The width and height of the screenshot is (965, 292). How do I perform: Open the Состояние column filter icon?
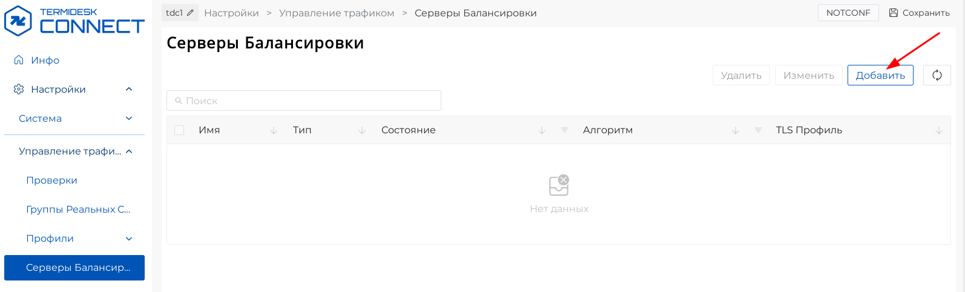(x=564, y=130)
